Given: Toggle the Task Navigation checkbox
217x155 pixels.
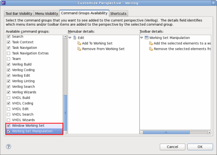Looking at the screenshot, I should pyautogui.click(x=9, y=48).
